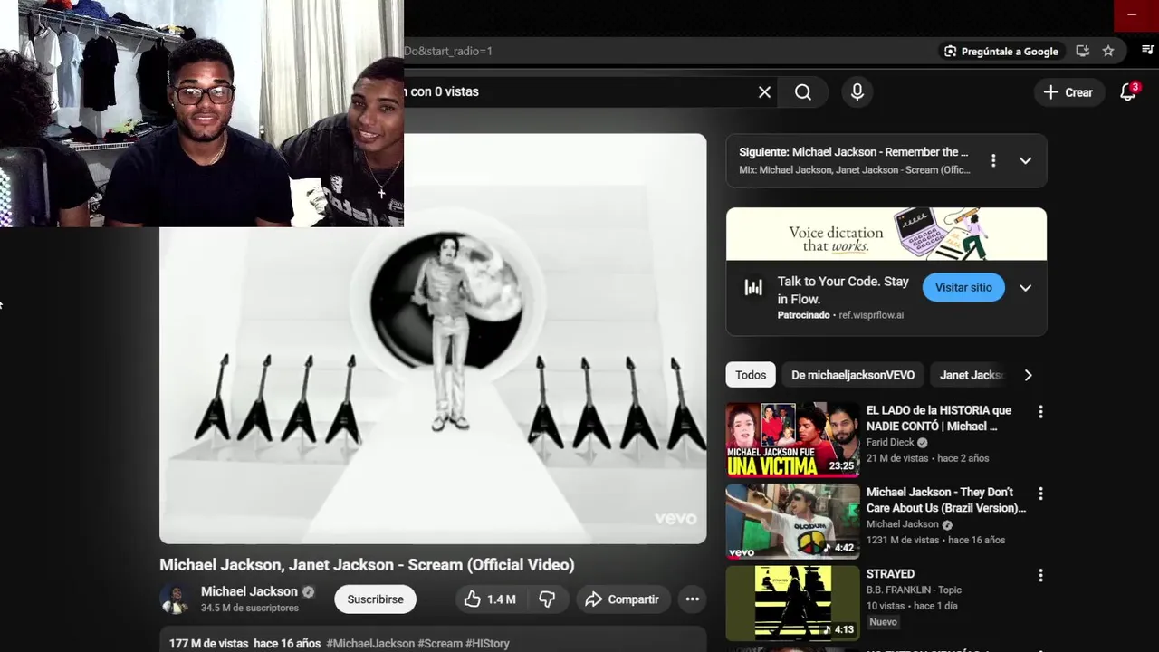Click the Suscribirse button
The image size is (1159, 652).
[375, 599]
